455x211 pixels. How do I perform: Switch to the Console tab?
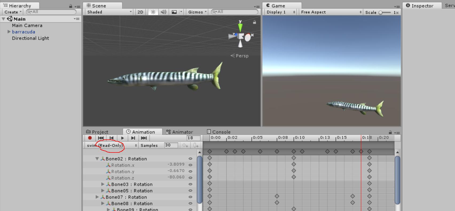[219, 132]
